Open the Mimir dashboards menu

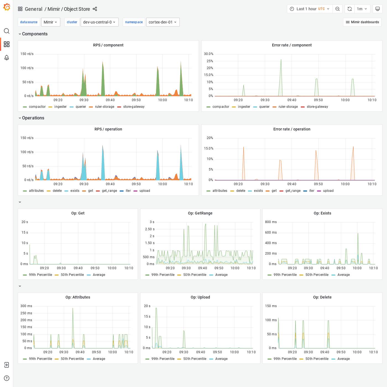coord(362,22)
